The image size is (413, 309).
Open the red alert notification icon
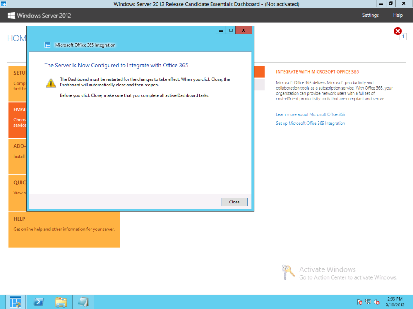point(397,31)
